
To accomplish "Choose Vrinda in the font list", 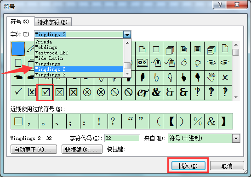I will click(x=79, y=42).
